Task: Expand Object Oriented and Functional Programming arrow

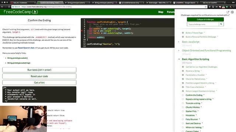Action: (179, 51)
